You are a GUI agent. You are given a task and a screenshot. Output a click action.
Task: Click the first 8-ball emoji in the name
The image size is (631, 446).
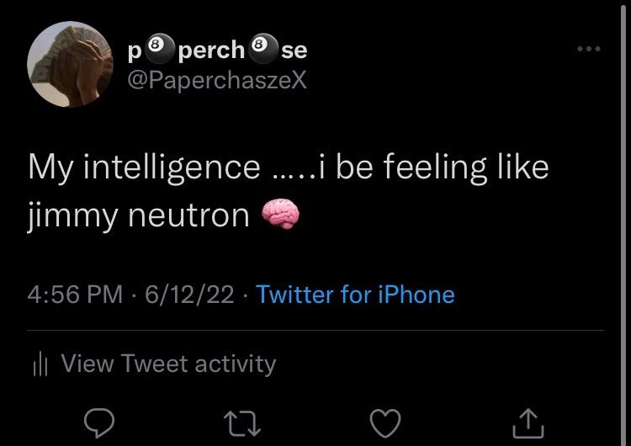point(159,49)
